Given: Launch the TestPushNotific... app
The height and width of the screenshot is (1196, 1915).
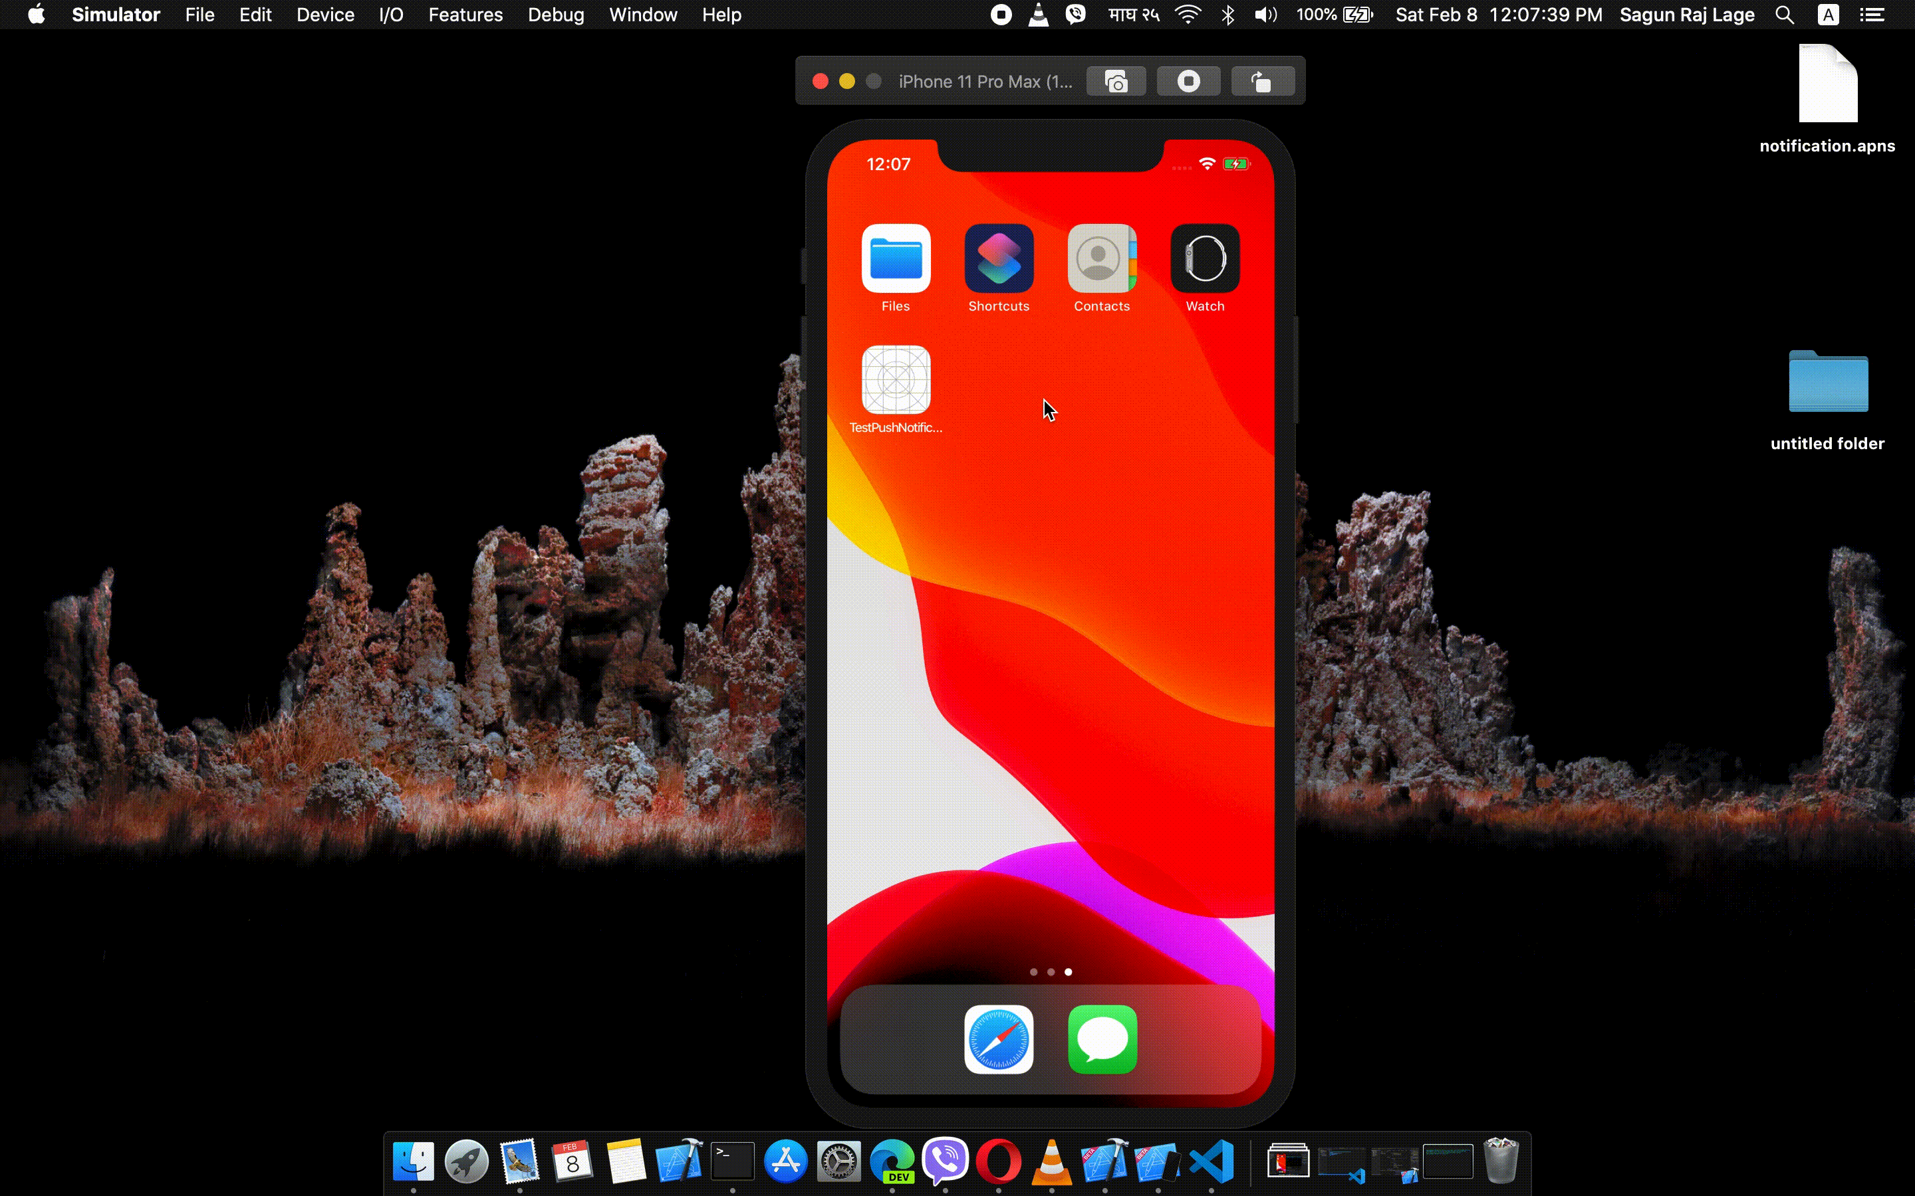Looking at the screenshot, I should click(896, 381).
